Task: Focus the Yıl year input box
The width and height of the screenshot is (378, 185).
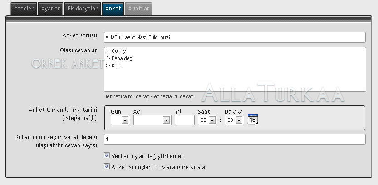Action: point(184,120)
